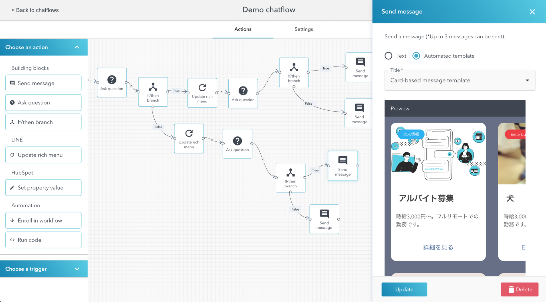Select the Ask question building block

click(x=43, y=102)
